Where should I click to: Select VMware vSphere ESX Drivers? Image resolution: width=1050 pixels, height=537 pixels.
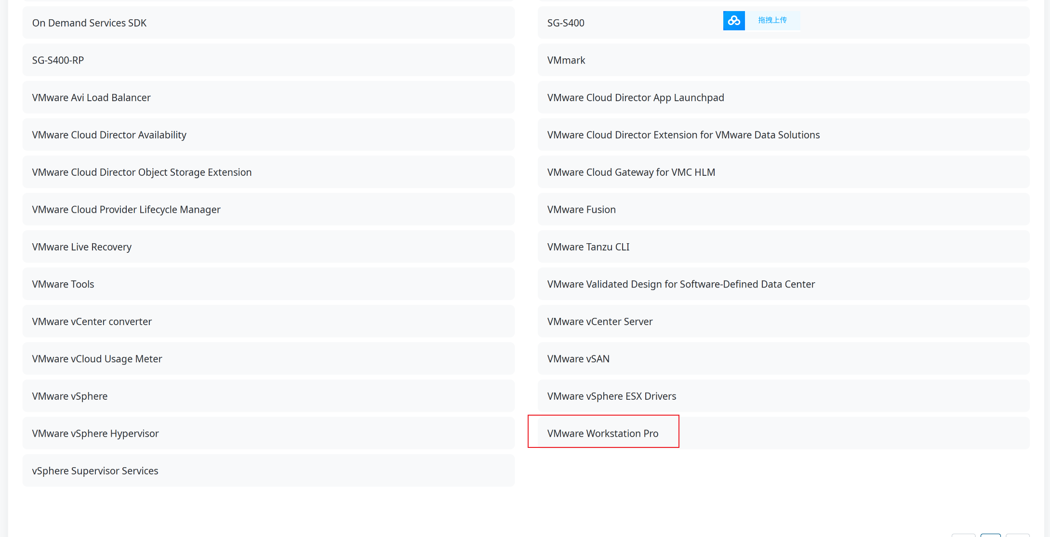611,396
